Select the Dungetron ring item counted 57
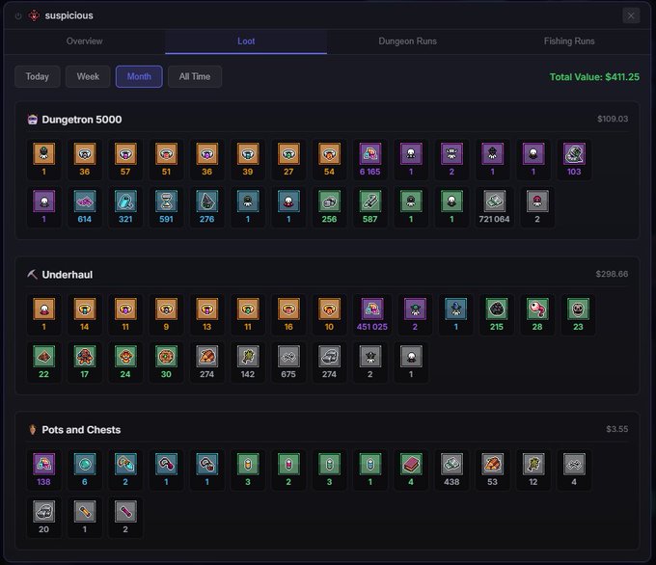Screen dimensions: 656x565 [125, 159]
